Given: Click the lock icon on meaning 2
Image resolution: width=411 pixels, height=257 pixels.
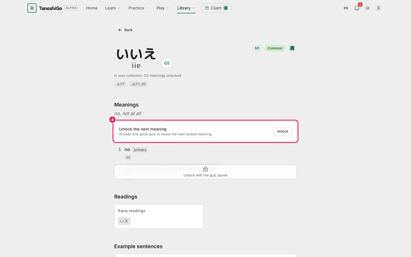Looking at the screenshot, I should click(205, 169).
